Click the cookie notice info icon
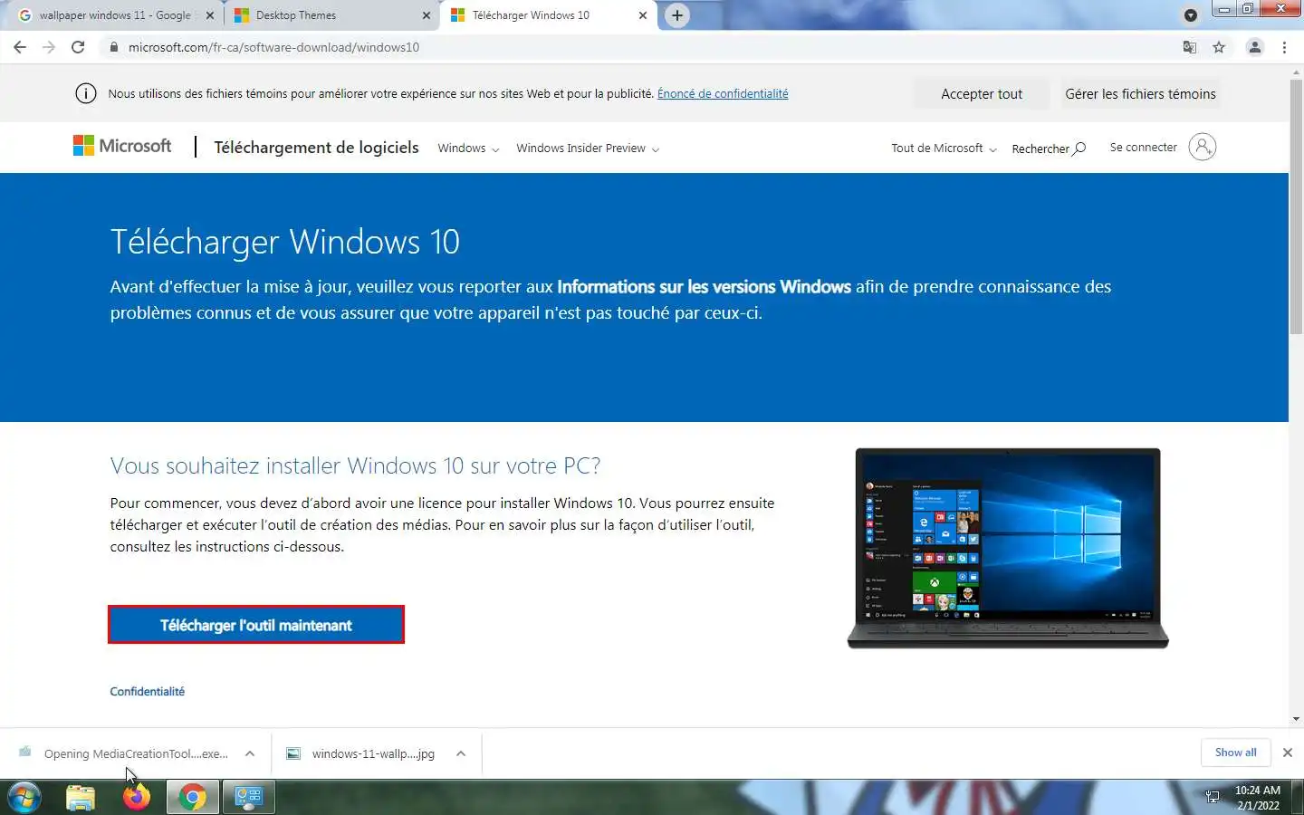1304x815 pixels. tap(86, 93)
